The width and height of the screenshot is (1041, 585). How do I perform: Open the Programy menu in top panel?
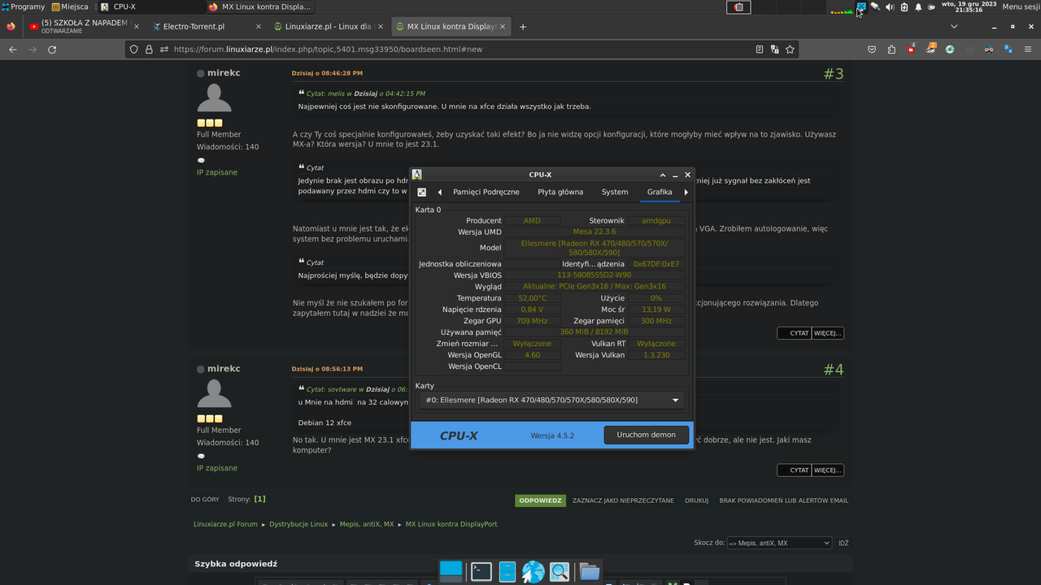23,6
